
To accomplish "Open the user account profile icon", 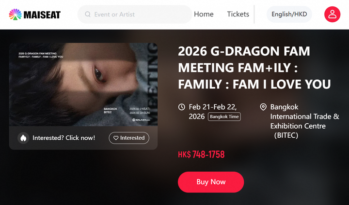I will coord(333,15).
